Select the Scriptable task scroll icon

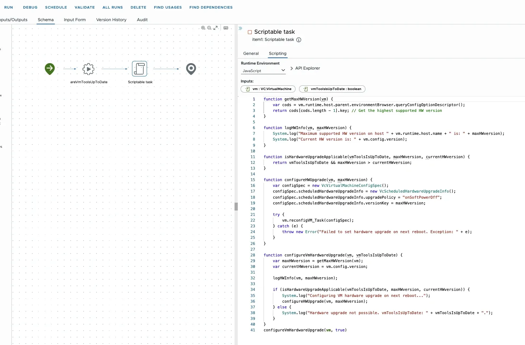click(139, 69)
